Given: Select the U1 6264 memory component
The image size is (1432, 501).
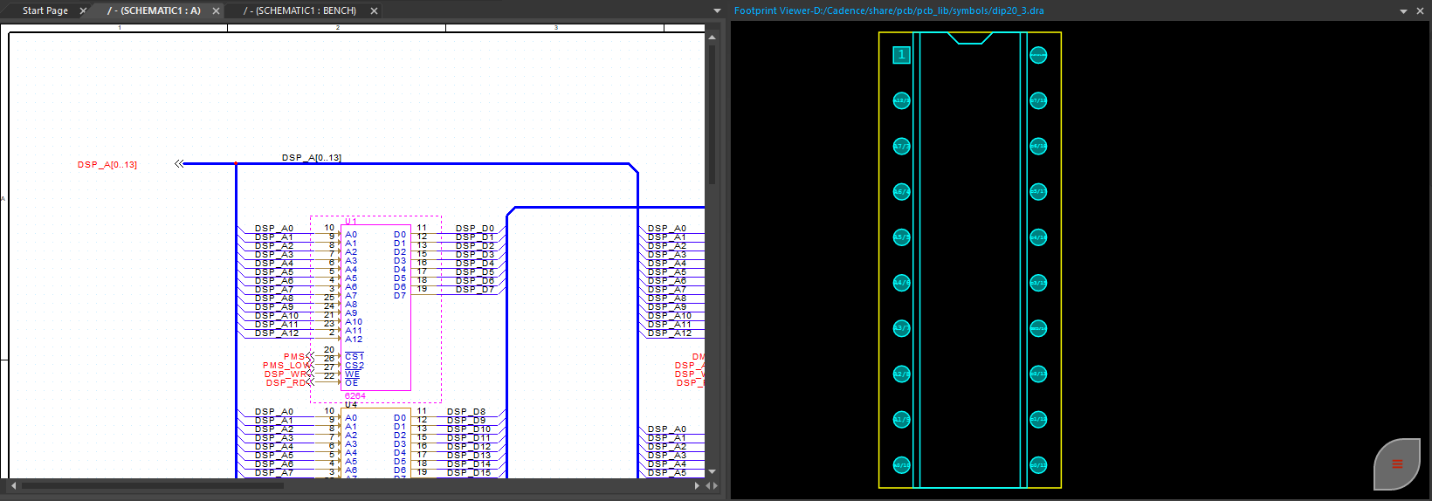Looking at the screenshot, I should 375,307.
